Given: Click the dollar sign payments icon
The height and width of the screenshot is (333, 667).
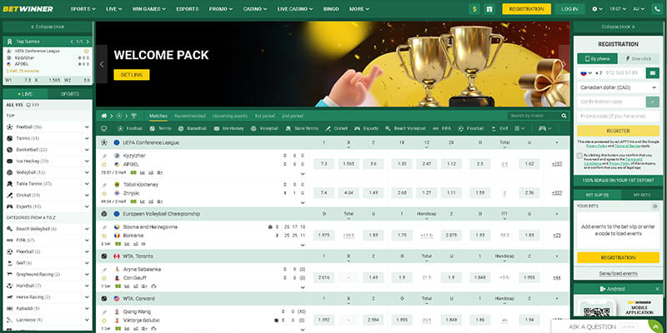Looking at the screenshot, I should point(474,8).
